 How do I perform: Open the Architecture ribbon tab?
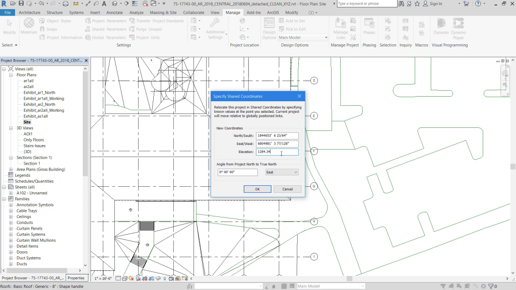[x=29, y=13]
